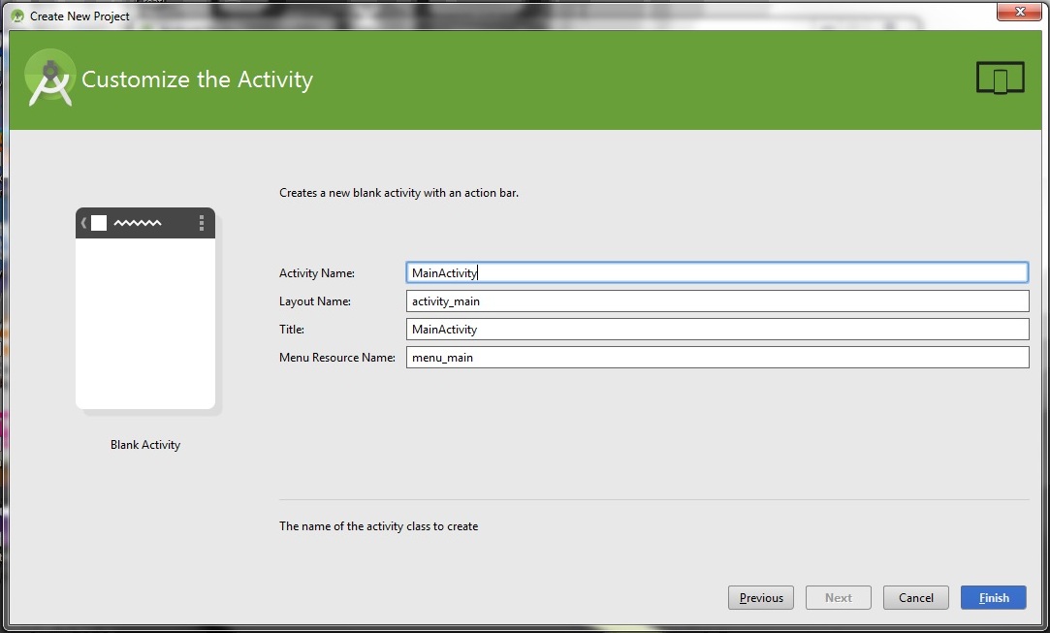1050x633 pixels.
Task: Click the Blank Activity label
Action: coord(144,444)
